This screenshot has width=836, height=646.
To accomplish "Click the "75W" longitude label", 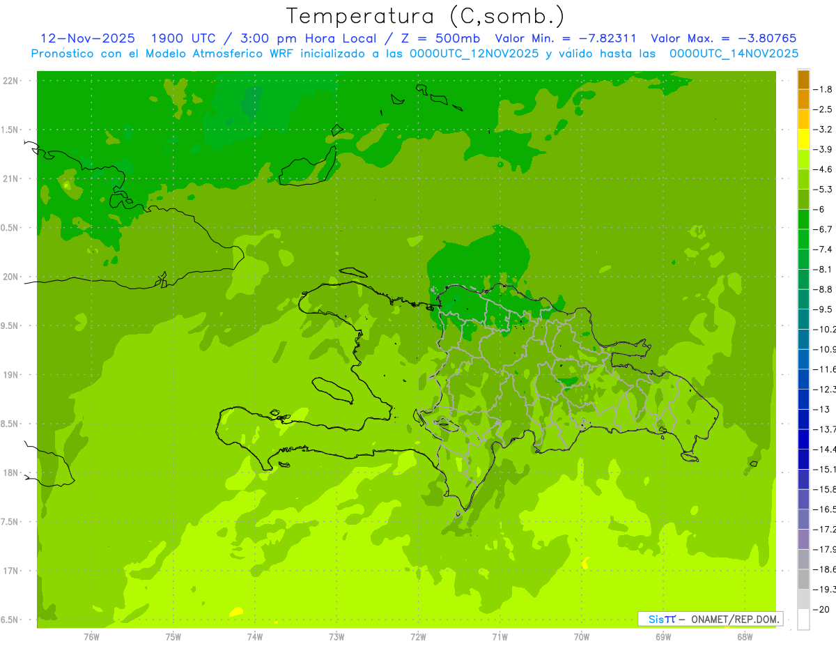I will (173, 636).
